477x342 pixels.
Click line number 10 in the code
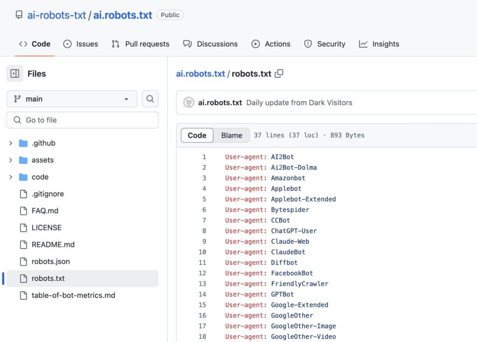(x=202, y=252)
